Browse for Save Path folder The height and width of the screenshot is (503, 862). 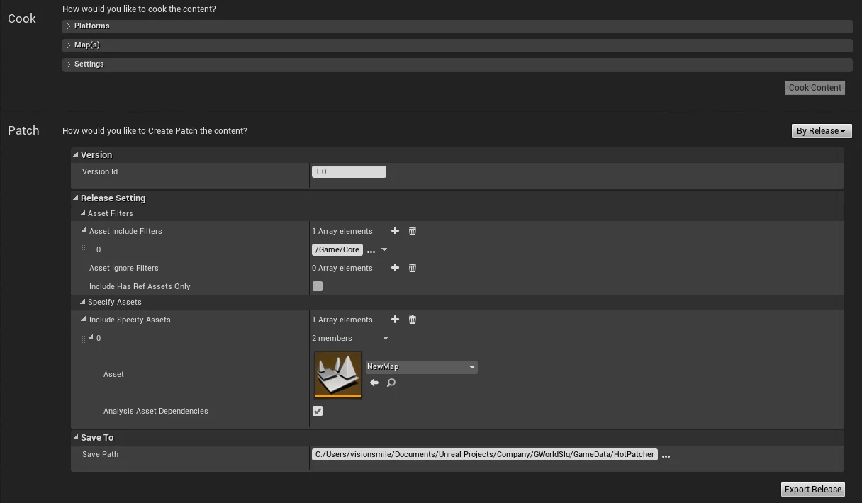(x=666, y=456)
